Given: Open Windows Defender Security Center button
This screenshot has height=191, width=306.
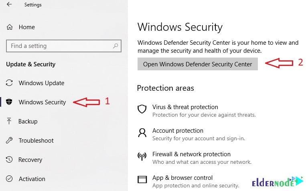Looking at the screenshot, I should coord(197,64).
